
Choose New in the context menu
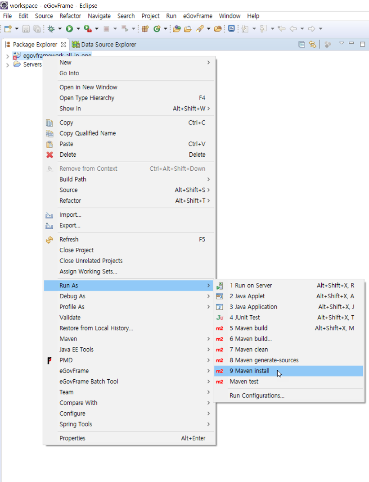click(x=130, y=63)
